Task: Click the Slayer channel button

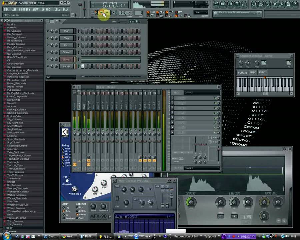Action: pos(66,59)
